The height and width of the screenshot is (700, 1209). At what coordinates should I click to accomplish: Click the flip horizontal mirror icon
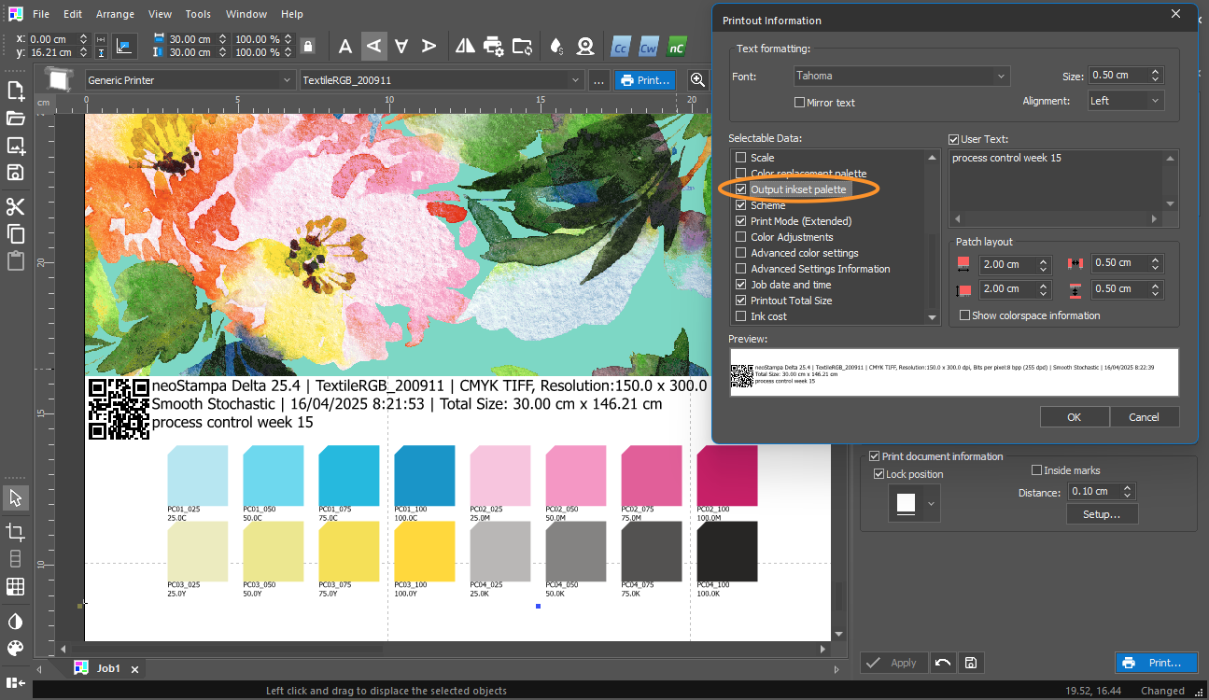[465, 46]
